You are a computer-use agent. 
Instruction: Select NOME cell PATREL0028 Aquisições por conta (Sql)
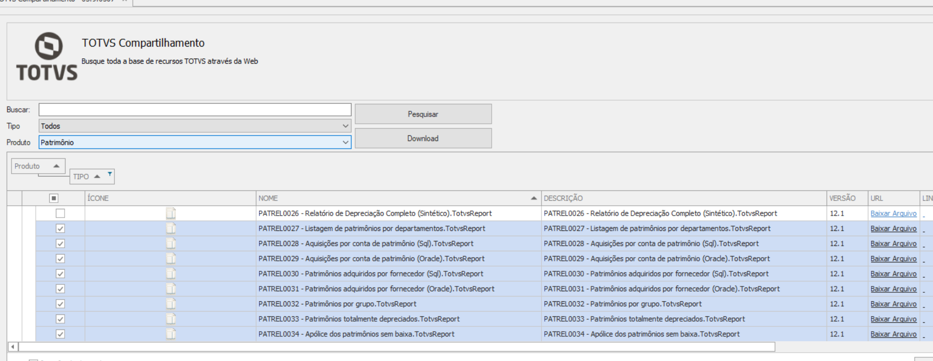pyautogui.click(x=398, y=243)
